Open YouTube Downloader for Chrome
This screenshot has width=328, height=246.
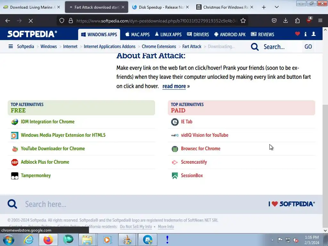53,149
